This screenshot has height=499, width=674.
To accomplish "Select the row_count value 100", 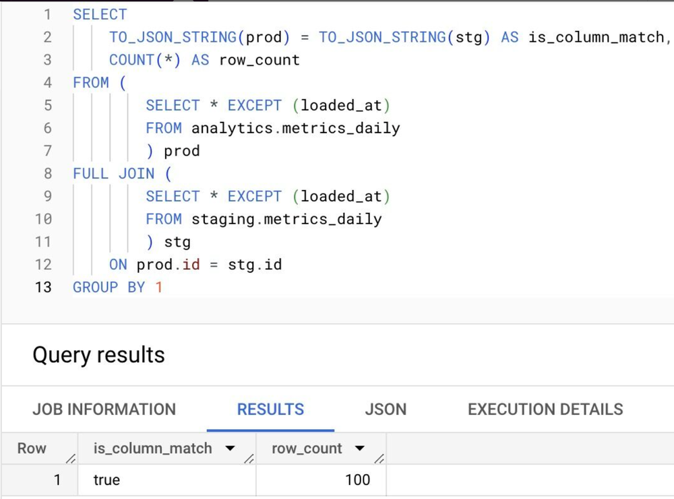I will tap(357, 480).
